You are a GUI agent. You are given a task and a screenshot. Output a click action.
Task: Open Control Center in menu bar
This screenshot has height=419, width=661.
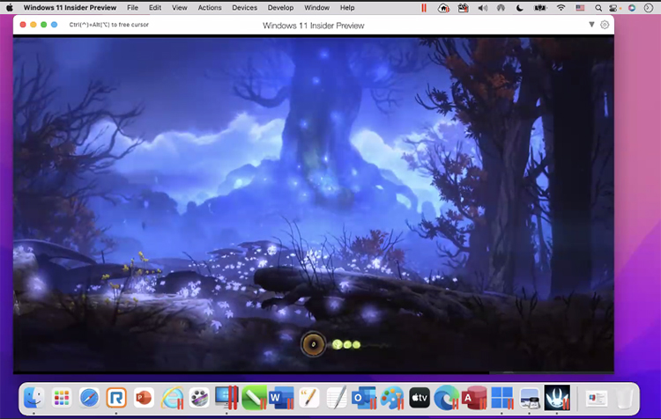[613, 8]
